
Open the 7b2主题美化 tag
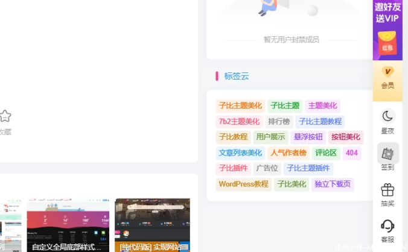(x=239, y=122)
